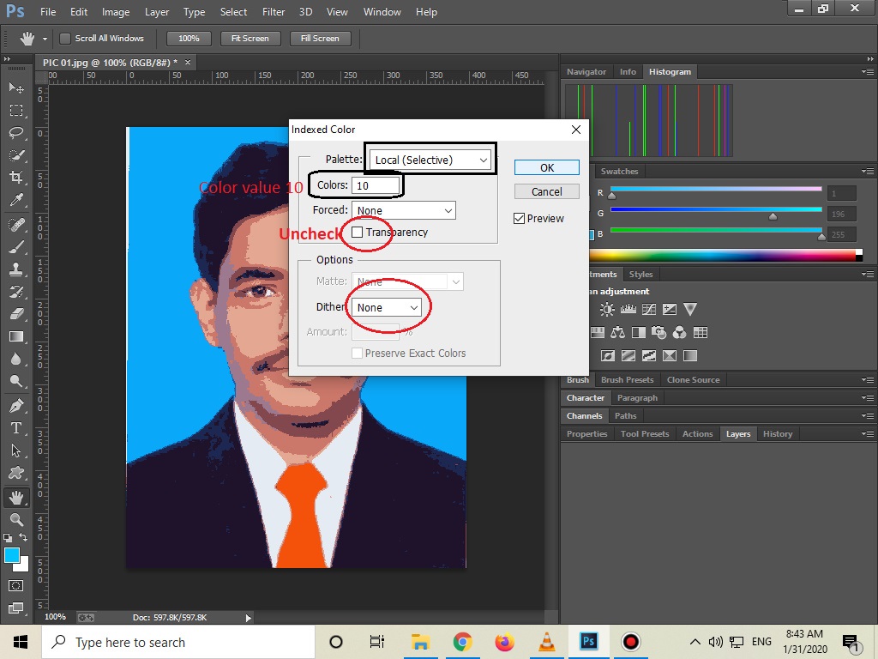Enable Preserve Exact Colors
The image size is (878, 659).
(357, 354)
